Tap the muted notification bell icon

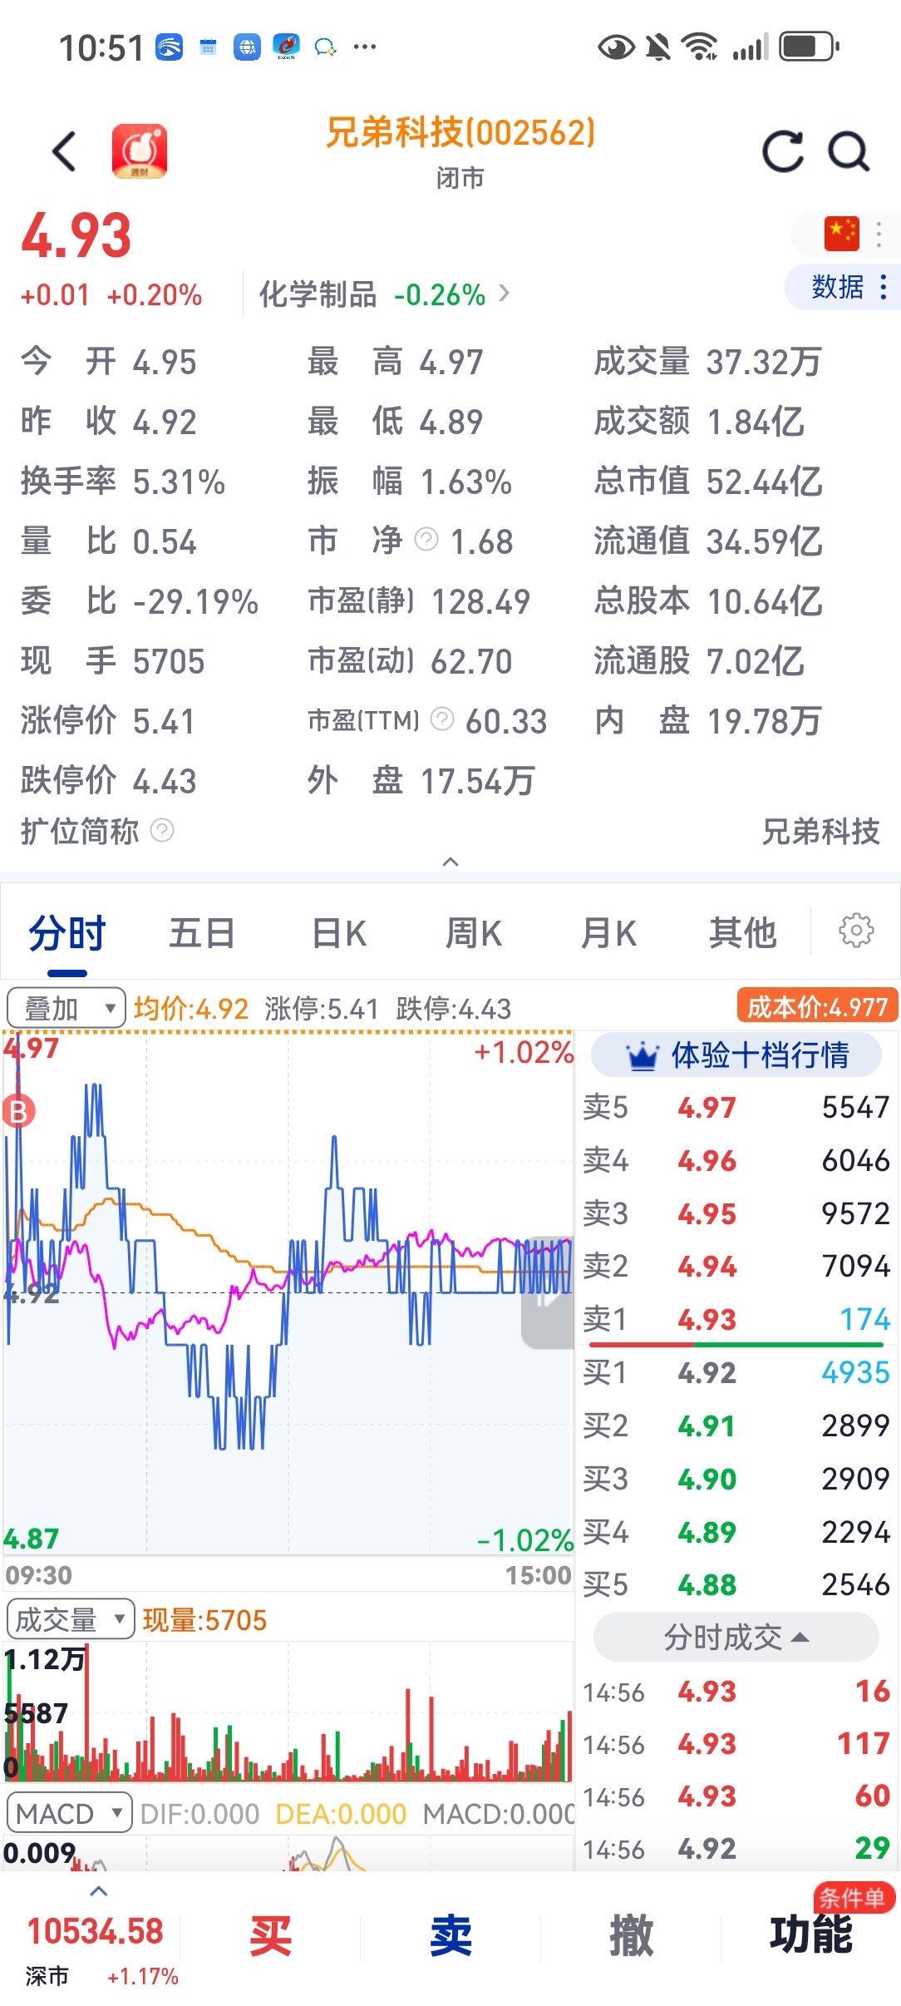point(658,47)
